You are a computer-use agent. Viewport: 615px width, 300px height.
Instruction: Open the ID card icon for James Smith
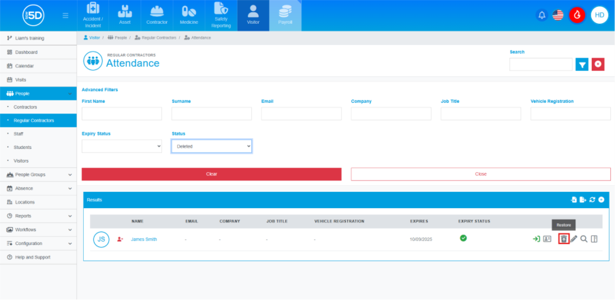pos(547,239)
